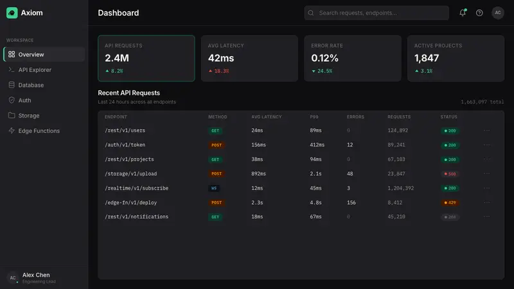Click the GET badge for /rest/v1/users
Viewport: 514px width, 289px height.
pyautogui.click(x=215, y=130)
